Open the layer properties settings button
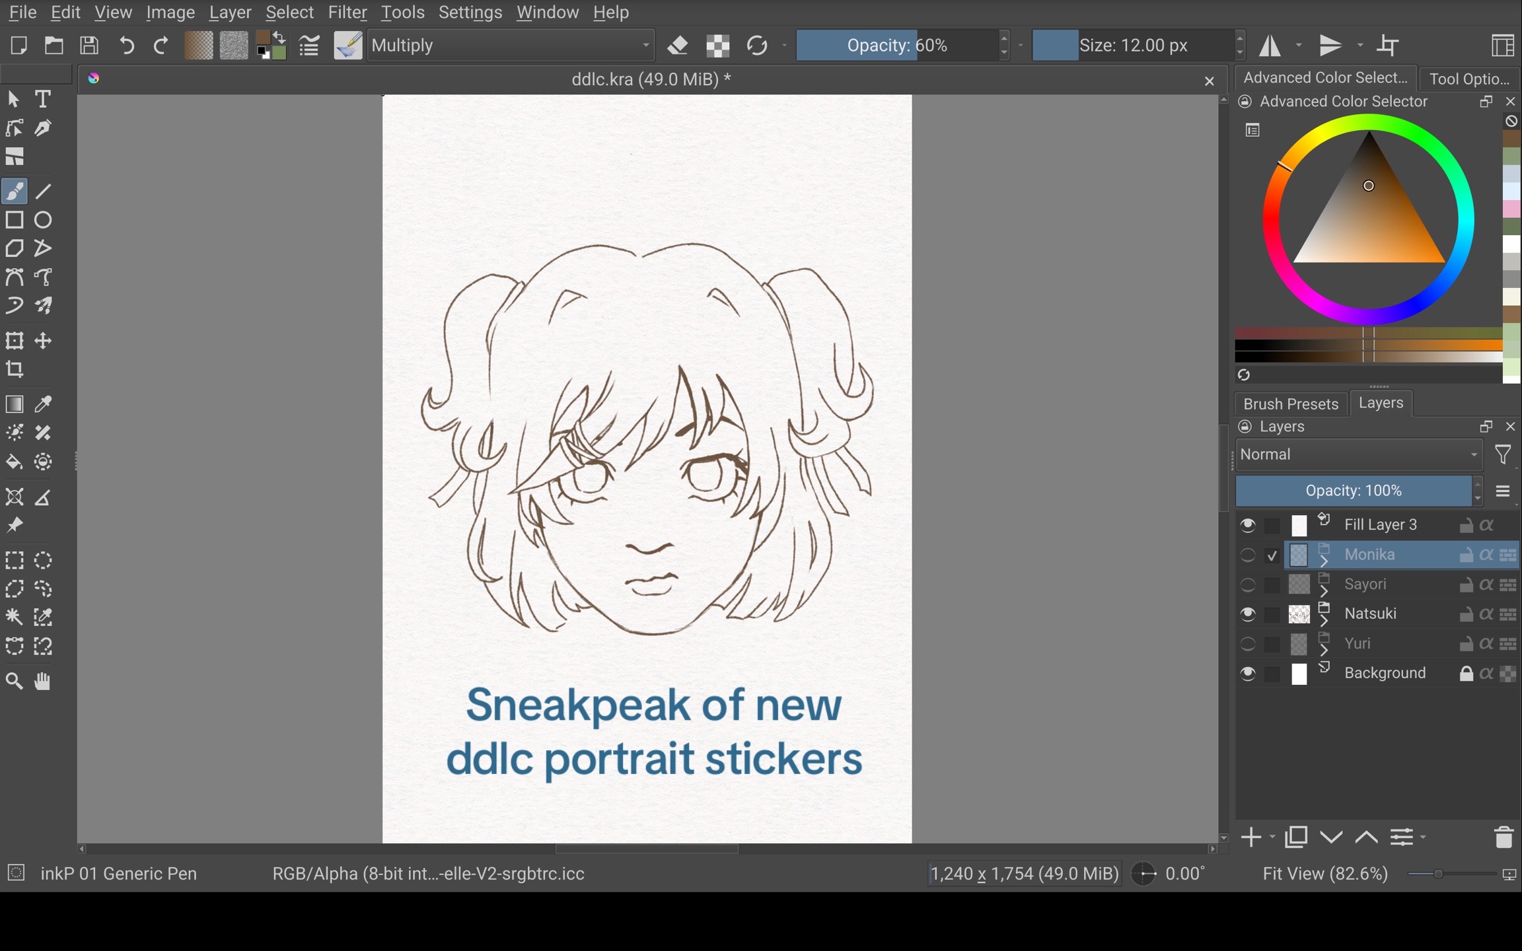 (1402, 837)
